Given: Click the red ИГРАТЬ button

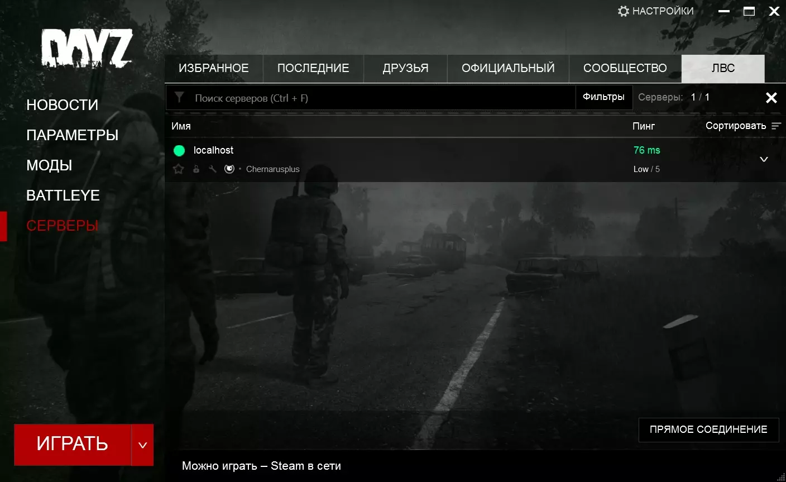Looking at the screenshot, I should pos(73,445).
